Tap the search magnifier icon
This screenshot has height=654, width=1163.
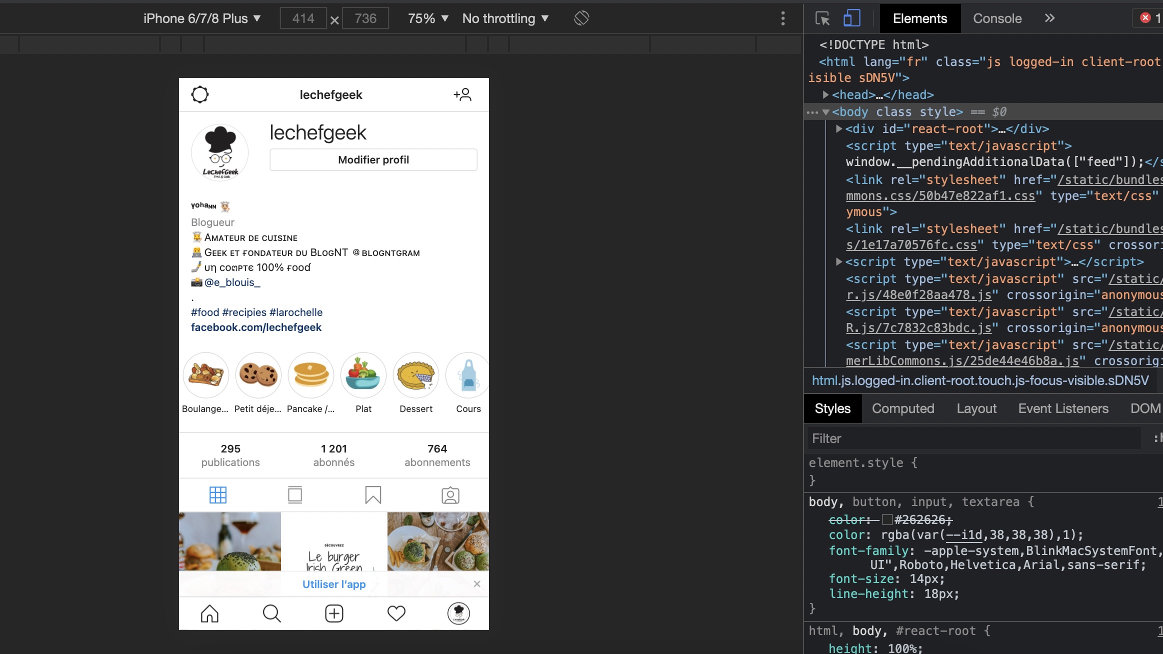271,613
